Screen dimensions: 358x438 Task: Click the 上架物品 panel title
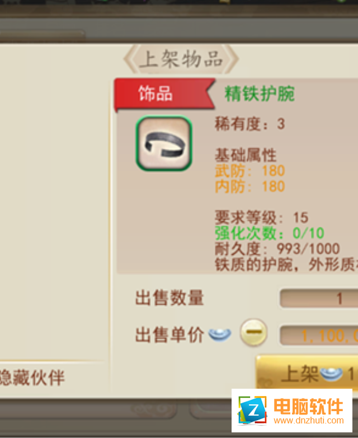click(181, 59)
